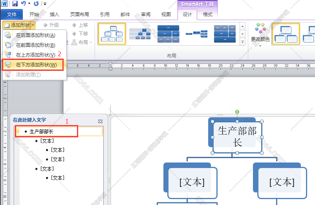Open the Quick Access Toolbar customize dropdown
The width and height of the screenshot is (315, 205).
(45, 4)
